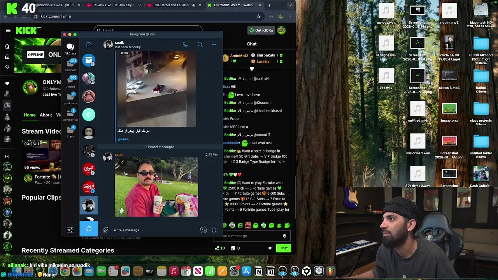Open the emoji picker in Kick chat input
This screenshot has width=498, height=280.
[284, 236]
